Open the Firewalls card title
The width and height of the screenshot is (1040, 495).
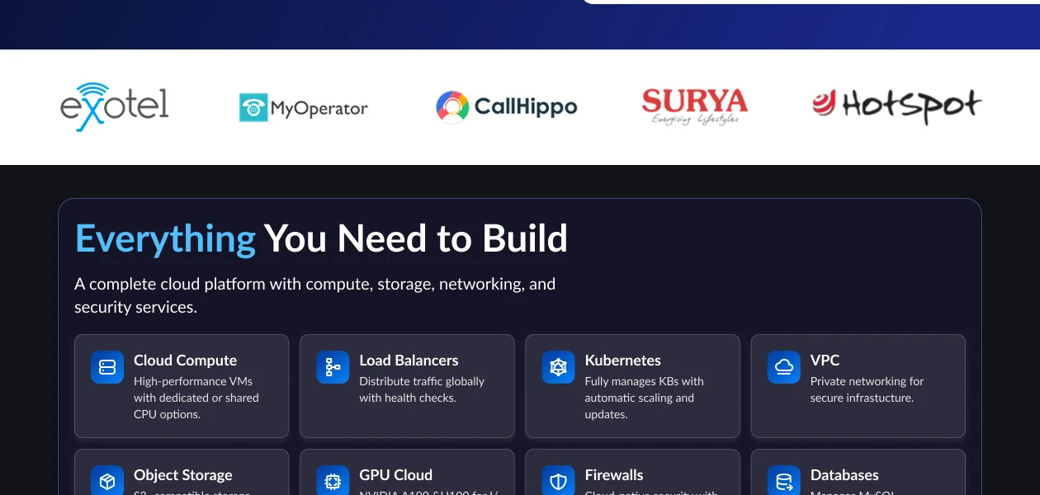(614, 475)
